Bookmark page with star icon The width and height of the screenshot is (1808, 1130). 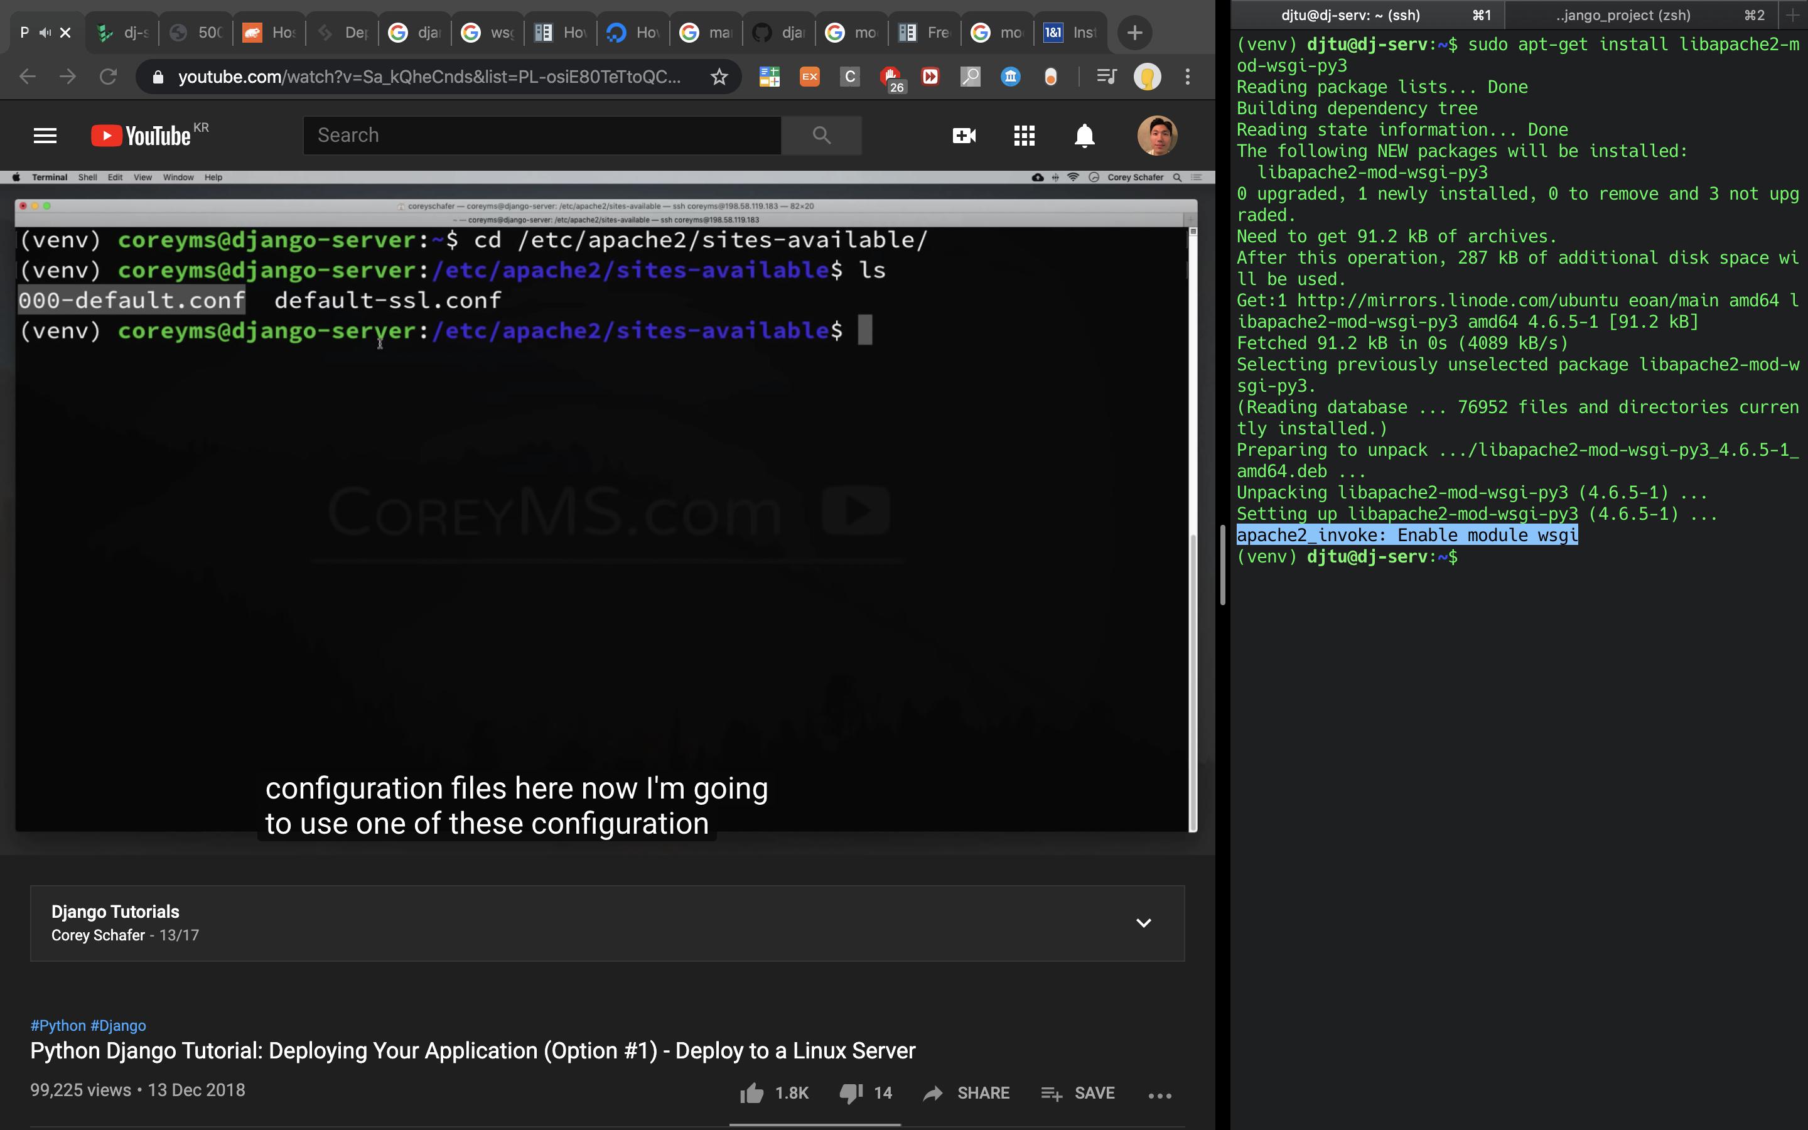coord(719,76)
